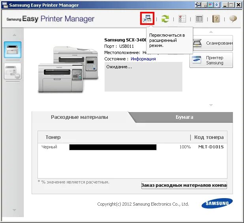The width and height of the screenshot is (244, 223).
Task: Close the Samsung Easy Printer Manager window
Action: pos(238,5)
